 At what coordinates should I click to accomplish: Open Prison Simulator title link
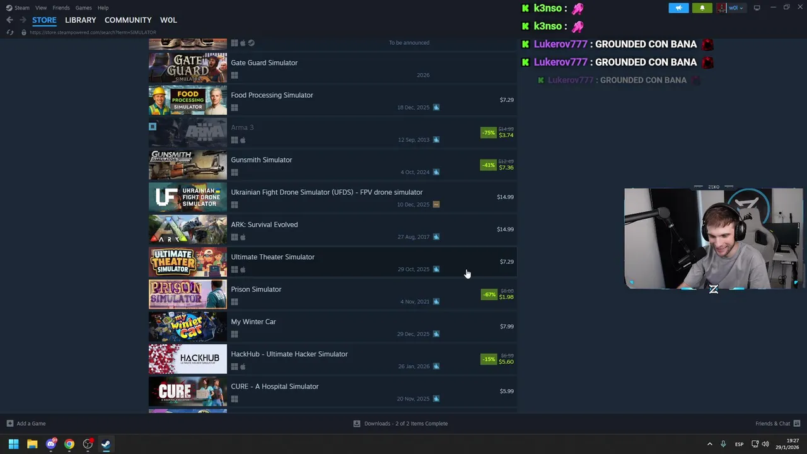[256, 289]
